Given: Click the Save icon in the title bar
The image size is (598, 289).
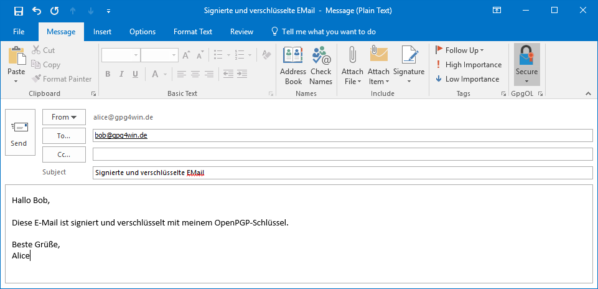Looking at the screenshot, I should click(x=18, y=11).
